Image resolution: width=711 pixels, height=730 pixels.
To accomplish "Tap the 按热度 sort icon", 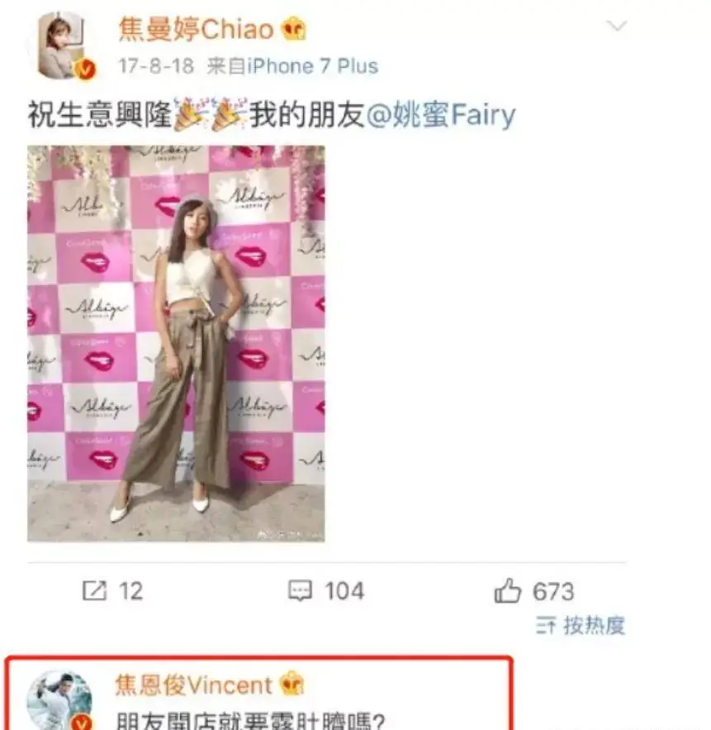I will tap(546, 625).
